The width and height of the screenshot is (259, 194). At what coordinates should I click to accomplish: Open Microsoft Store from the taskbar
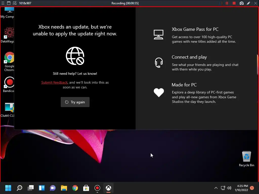tap(86, 188)
